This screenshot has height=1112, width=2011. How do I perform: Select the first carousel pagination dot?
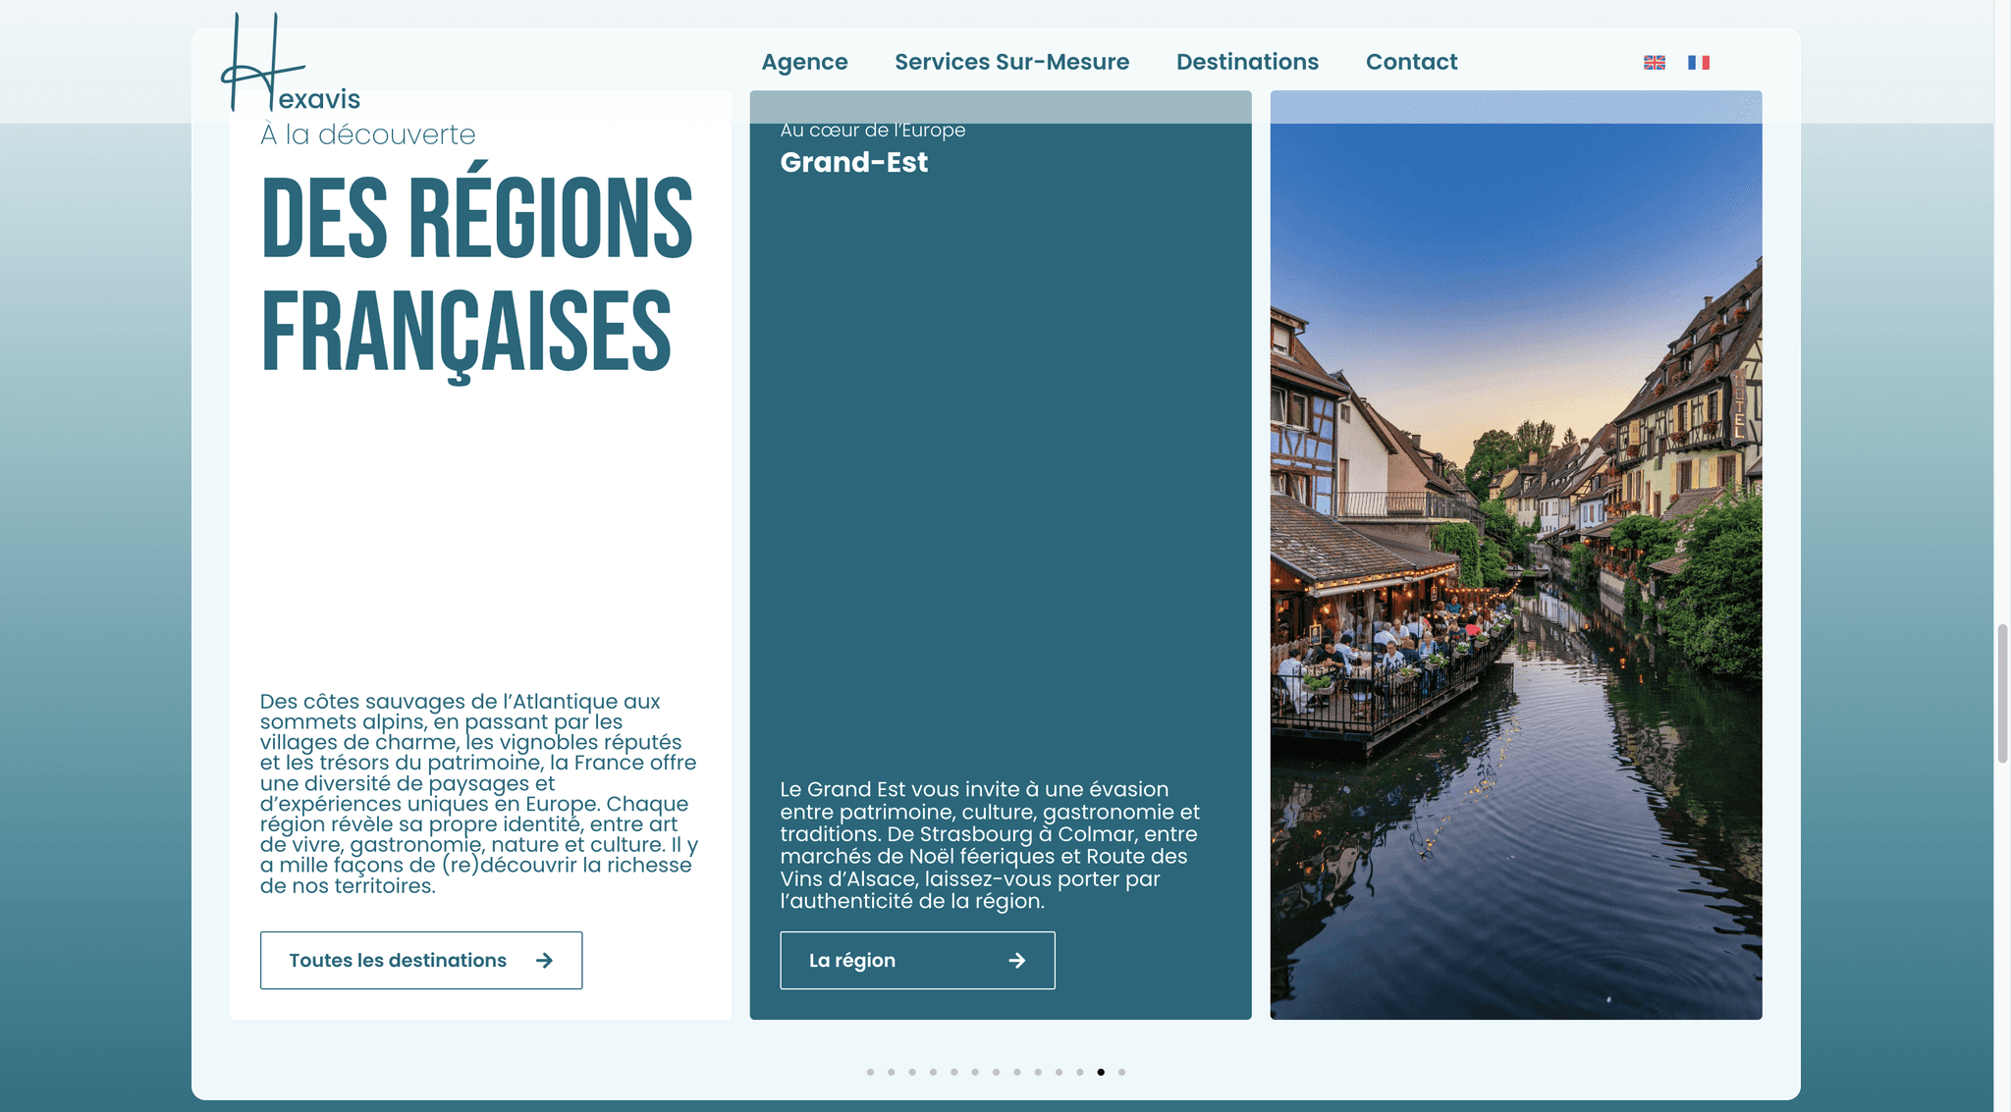tap(870, 1072)
